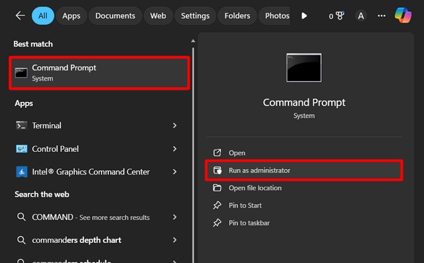Choose Run as administrator
The width and height of the screenshot is (424, 263).
click(x=304, y=171)
